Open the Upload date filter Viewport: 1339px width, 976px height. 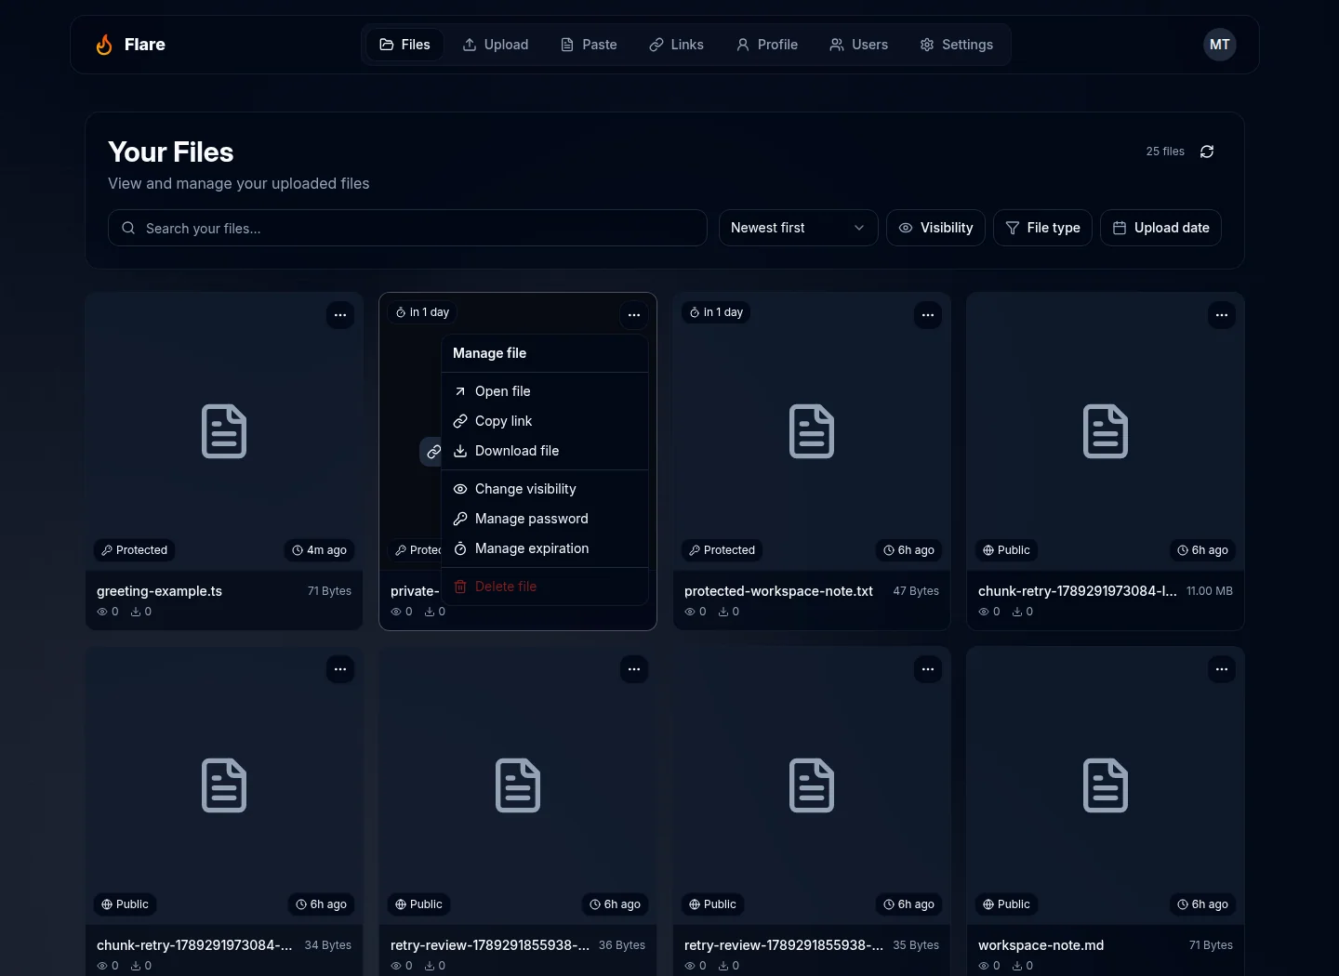(1160, 228)
